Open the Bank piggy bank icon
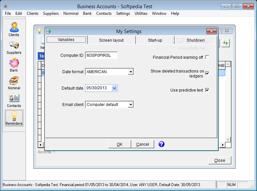Image resolution: width=257 pixels, height=191 pixels. pyautogui.click(x=14, y=65)
